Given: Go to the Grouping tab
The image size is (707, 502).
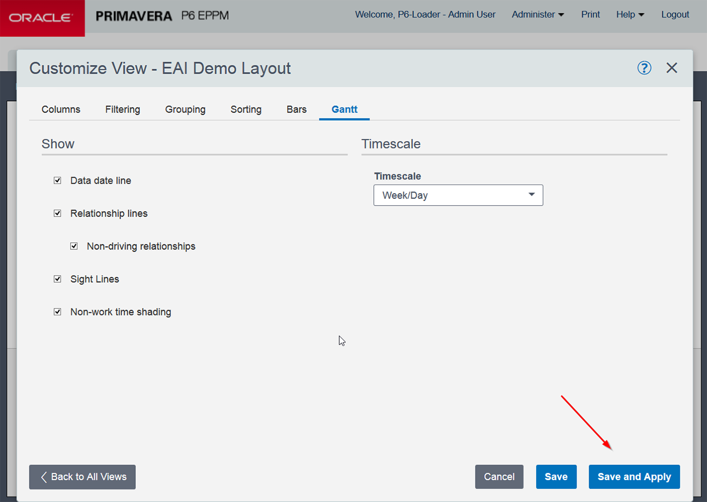Looking at the screenshot, I should 185,110.
